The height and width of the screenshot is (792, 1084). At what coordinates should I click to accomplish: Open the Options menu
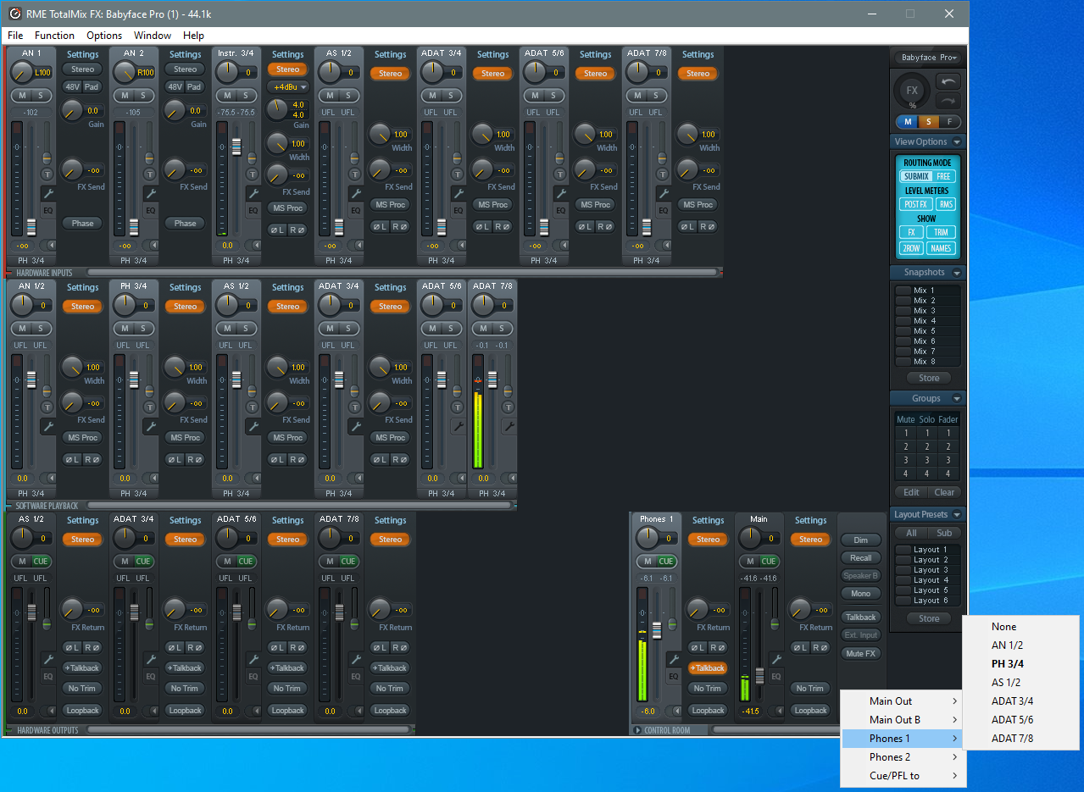[104, 35]
